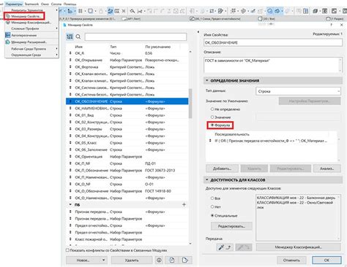The width and height of the screenshot is (347, 267).
Task: Click the plus icon in ПБ group
Action: [184, 205]
